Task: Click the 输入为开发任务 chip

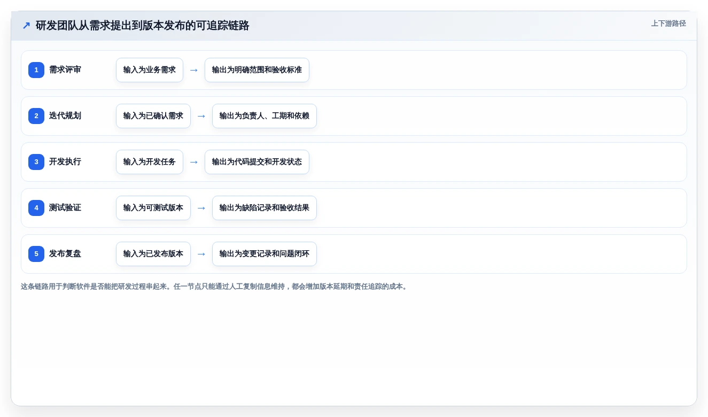Action: click(150, 162)
